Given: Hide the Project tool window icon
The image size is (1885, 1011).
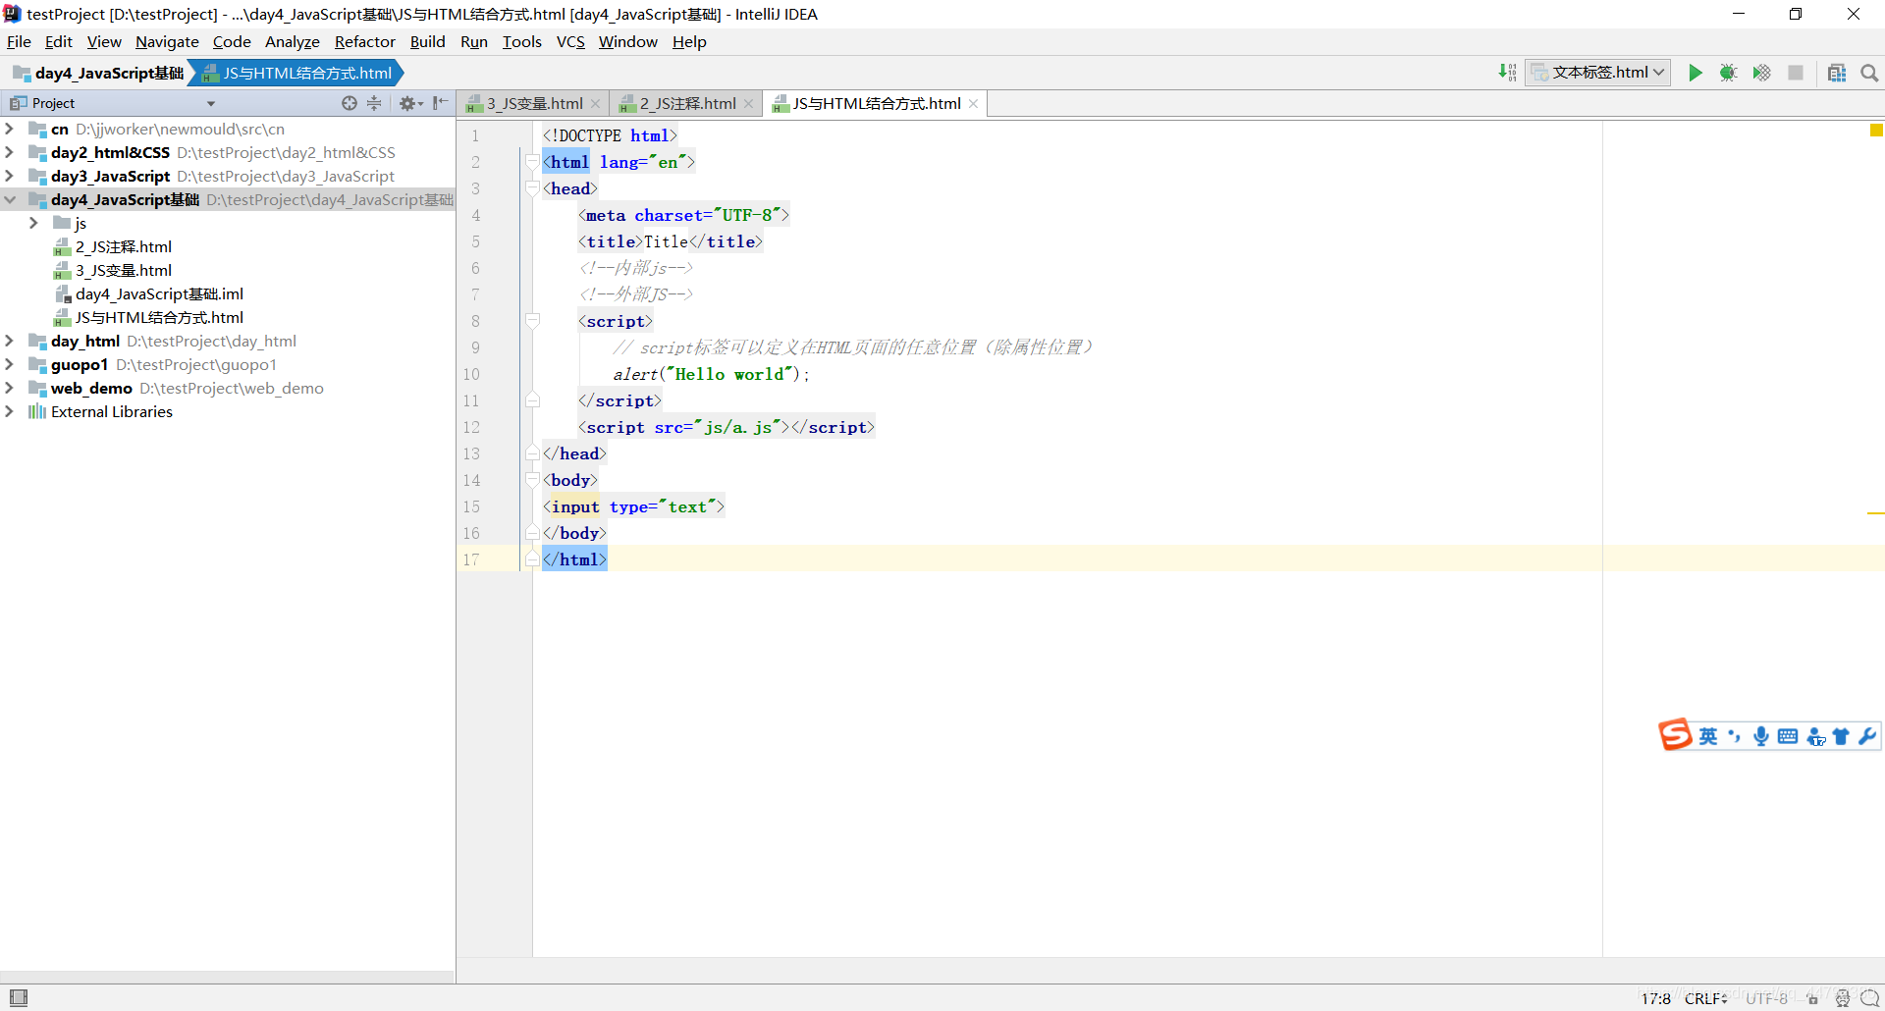Looking at the screenshot, I should click(x=440, y=103).
